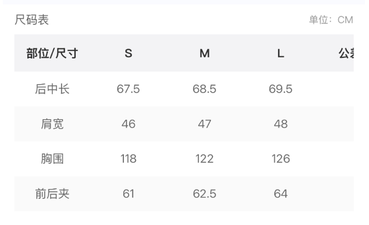
Task: Select the 126 chest value cell
Action: click(x=280, y=159)
